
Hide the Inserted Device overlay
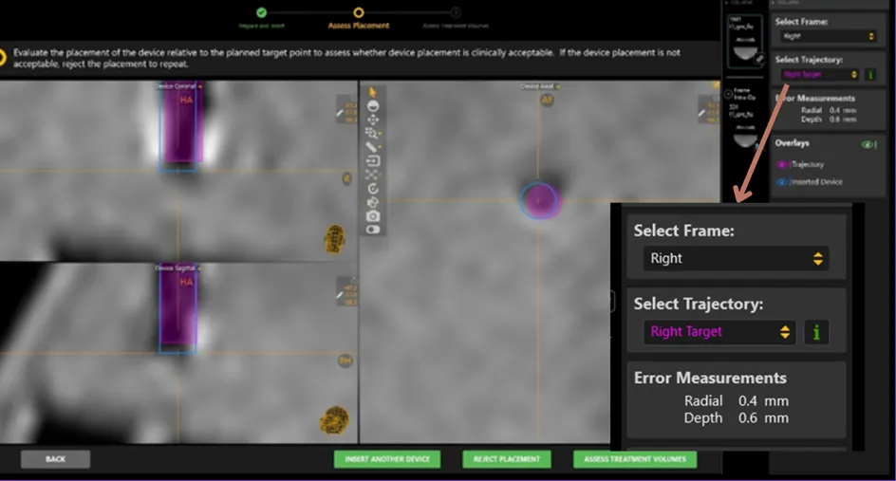coord(783,181)
